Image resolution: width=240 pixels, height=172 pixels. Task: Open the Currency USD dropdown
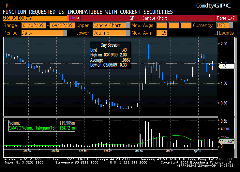point(225,25)
